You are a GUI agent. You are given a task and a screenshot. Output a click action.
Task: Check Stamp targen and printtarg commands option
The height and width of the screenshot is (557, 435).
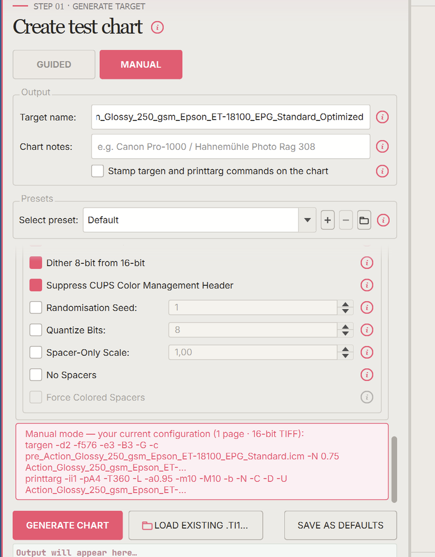[x=98, y=171]
